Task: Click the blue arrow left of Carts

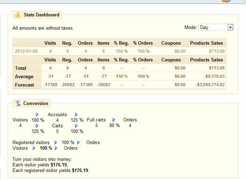Action: point(37,126)
